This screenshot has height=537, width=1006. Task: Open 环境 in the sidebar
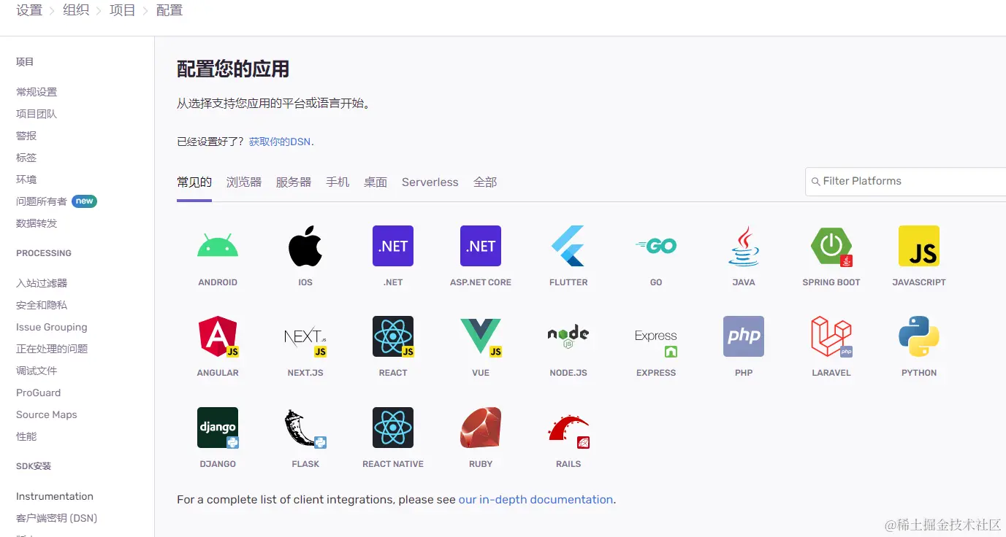pos(26,179)
